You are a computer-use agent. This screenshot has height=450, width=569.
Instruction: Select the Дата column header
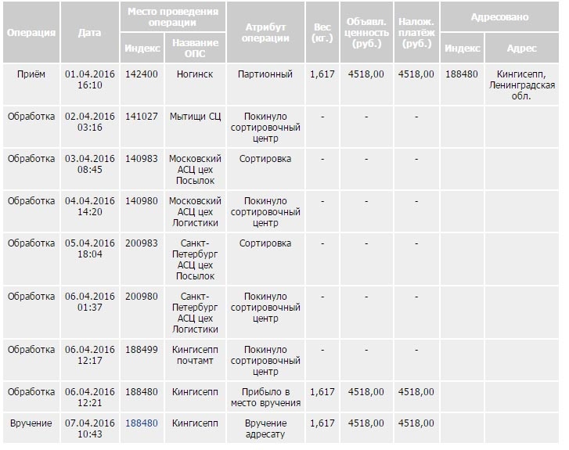(x=90, y=32)
